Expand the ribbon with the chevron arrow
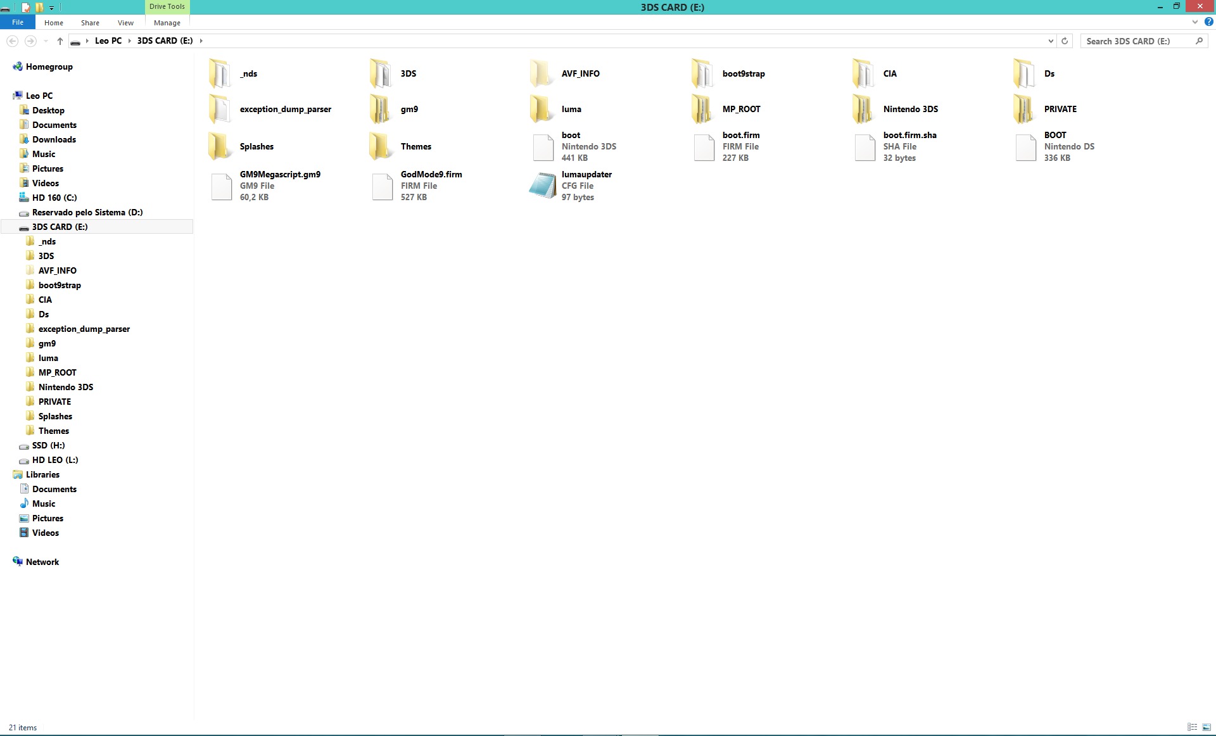This screenshot has height=736, width=1216. [x=1194, y=22]
